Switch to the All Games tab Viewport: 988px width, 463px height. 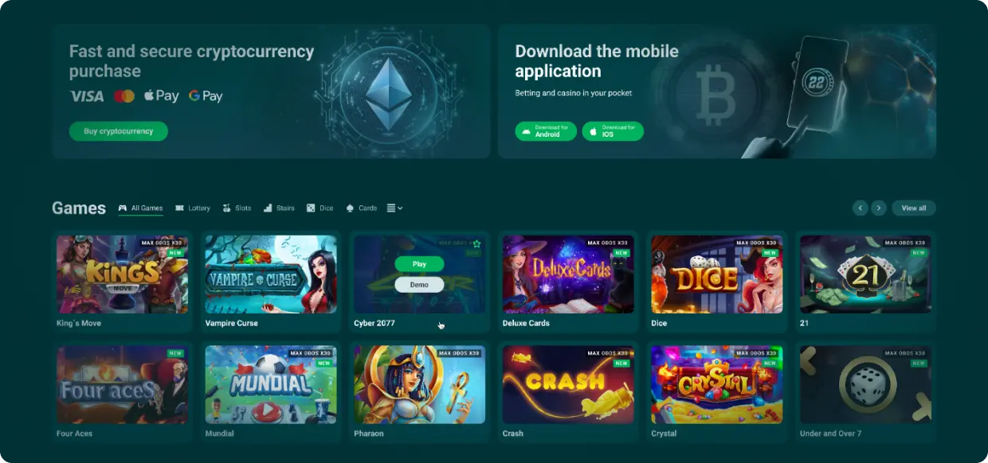coord(141,208)
